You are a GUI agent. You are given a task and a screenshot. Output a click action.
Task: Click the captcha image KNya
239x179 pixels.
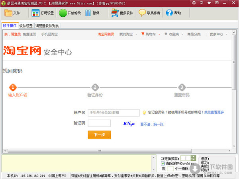point(129,124)
